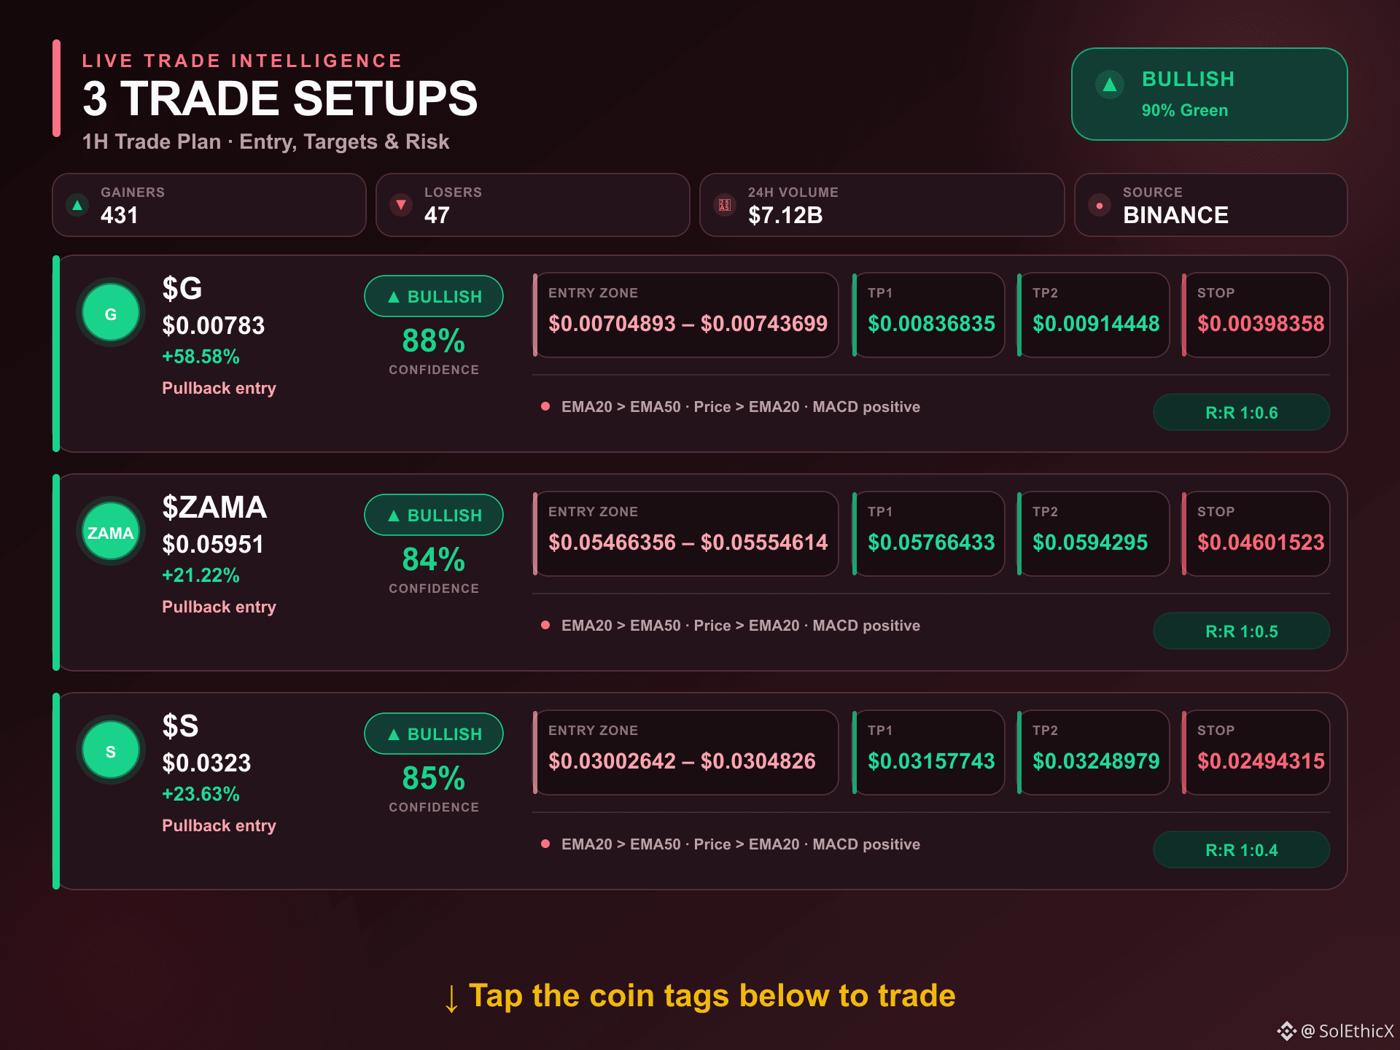Image resolution: width=1400 pixels, height=1050 pixels.
Task: Click the R:R 1:0.4 badge
Action: point(1241,850)
